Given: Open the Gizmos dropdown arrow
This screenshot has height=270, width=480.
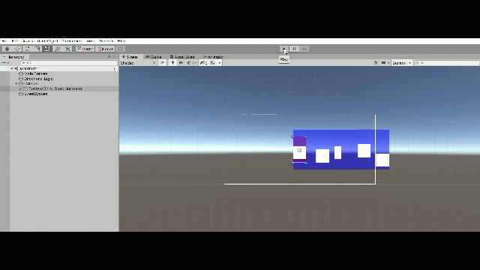Looking at the screenshot, I should click(x=409, y=63).
